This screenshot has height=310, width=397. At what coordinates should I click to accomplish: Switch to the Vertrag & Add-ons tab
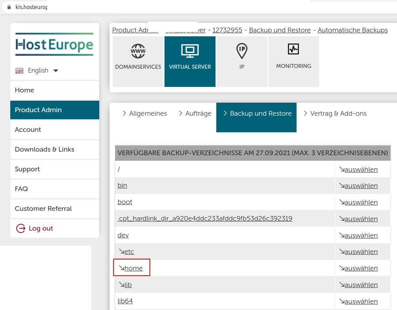[338, 114]
